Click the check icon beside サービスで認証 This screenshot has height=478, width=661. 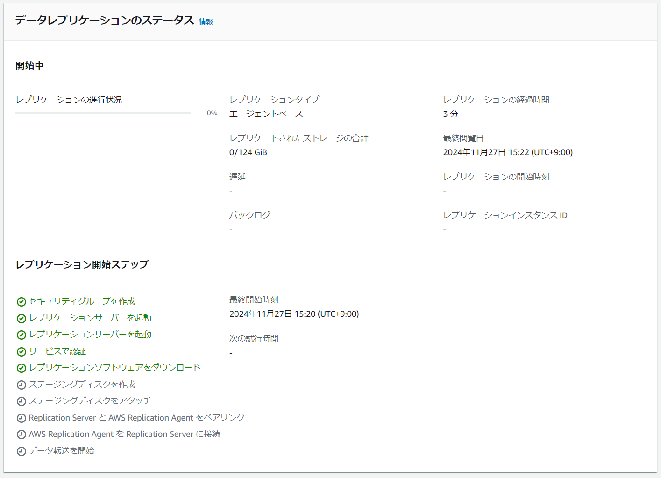click(x=21, y=351)
